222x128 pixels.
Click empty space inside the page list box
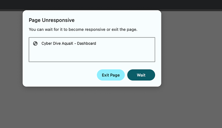[92, 54]
